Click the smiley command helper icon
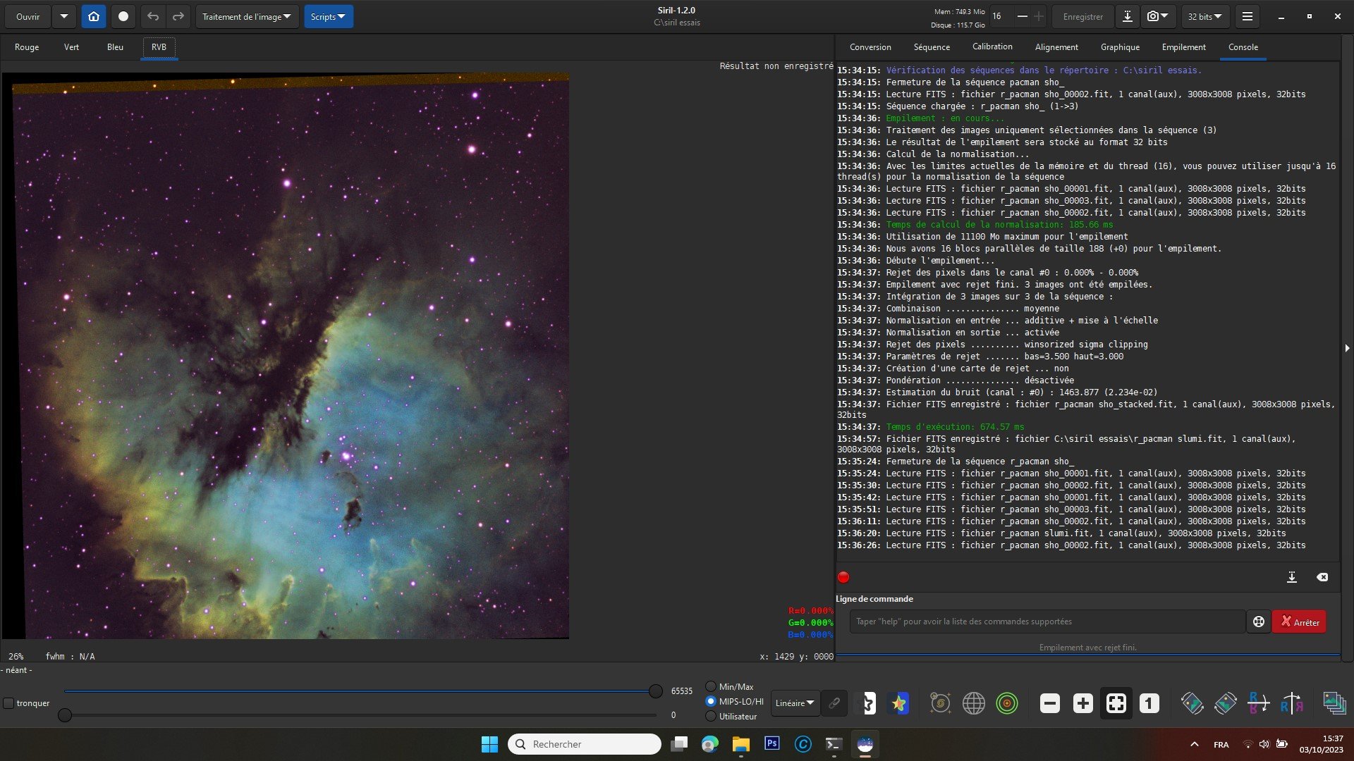The image size is (1354, 761). [x=1259, y=621]
